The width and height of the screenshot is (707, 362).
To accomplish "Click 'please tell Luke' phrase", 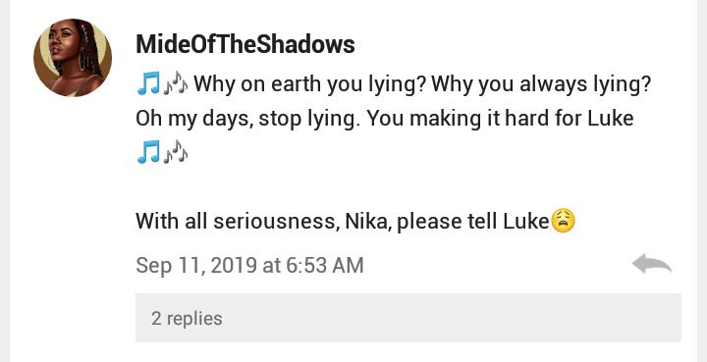I will tap(472, 221).
